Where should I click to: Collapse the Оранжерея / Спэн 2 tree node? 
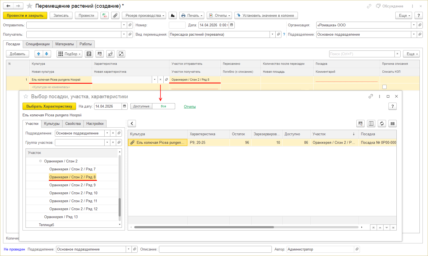41,161
